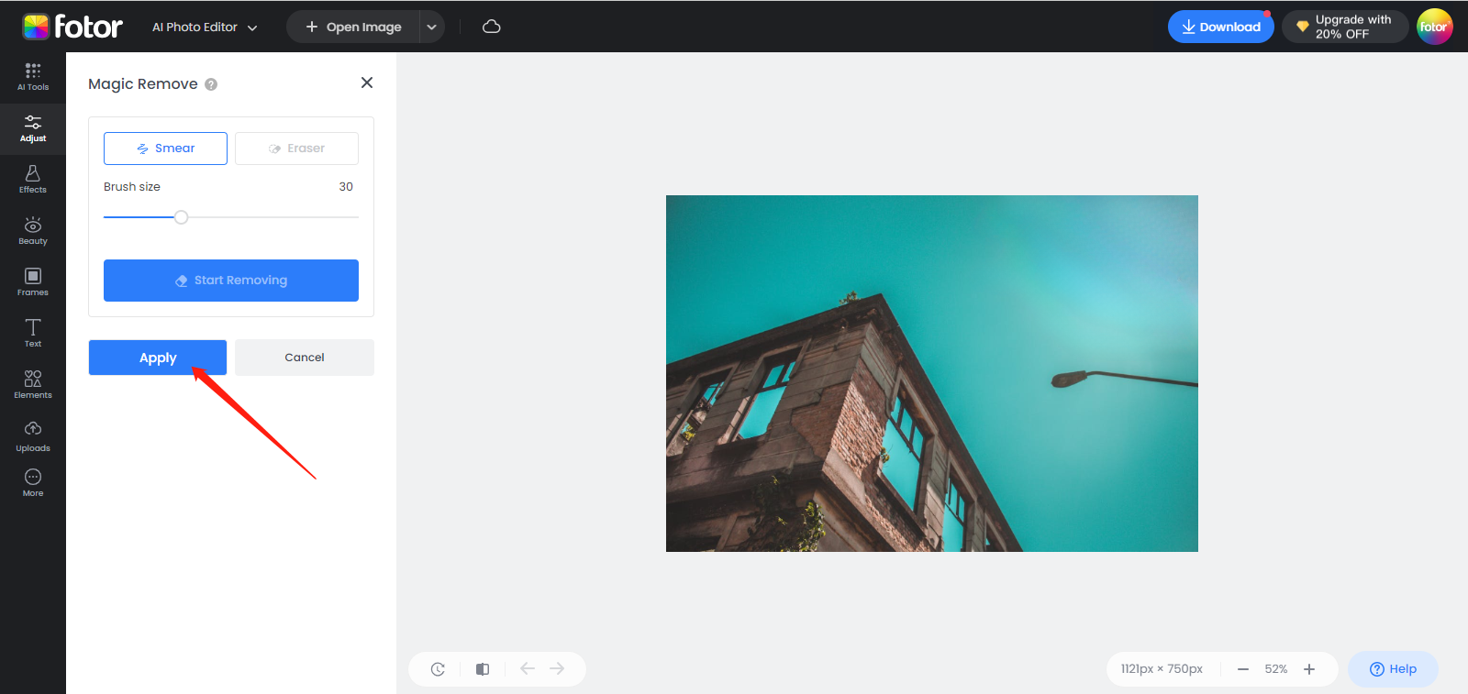Select the Eraser brush mode

tap(296, 149)
